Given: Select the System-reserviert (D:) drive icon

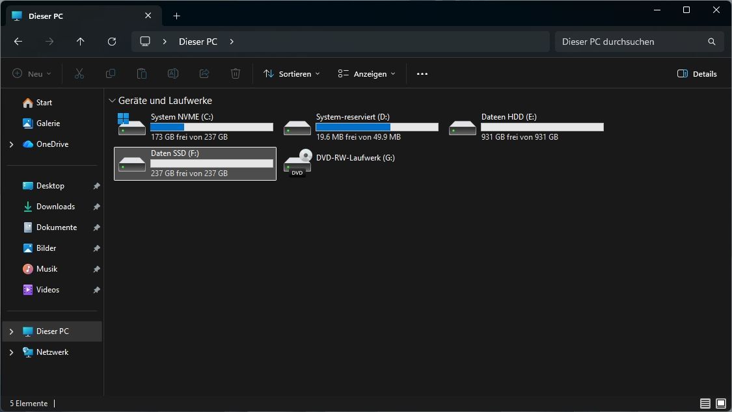Looking at the screenshot, I should click(297, 127).
